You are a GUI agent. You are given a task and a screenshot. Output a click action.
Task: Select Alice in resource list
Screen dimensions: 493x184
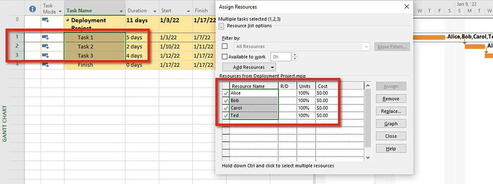[254, 93]
